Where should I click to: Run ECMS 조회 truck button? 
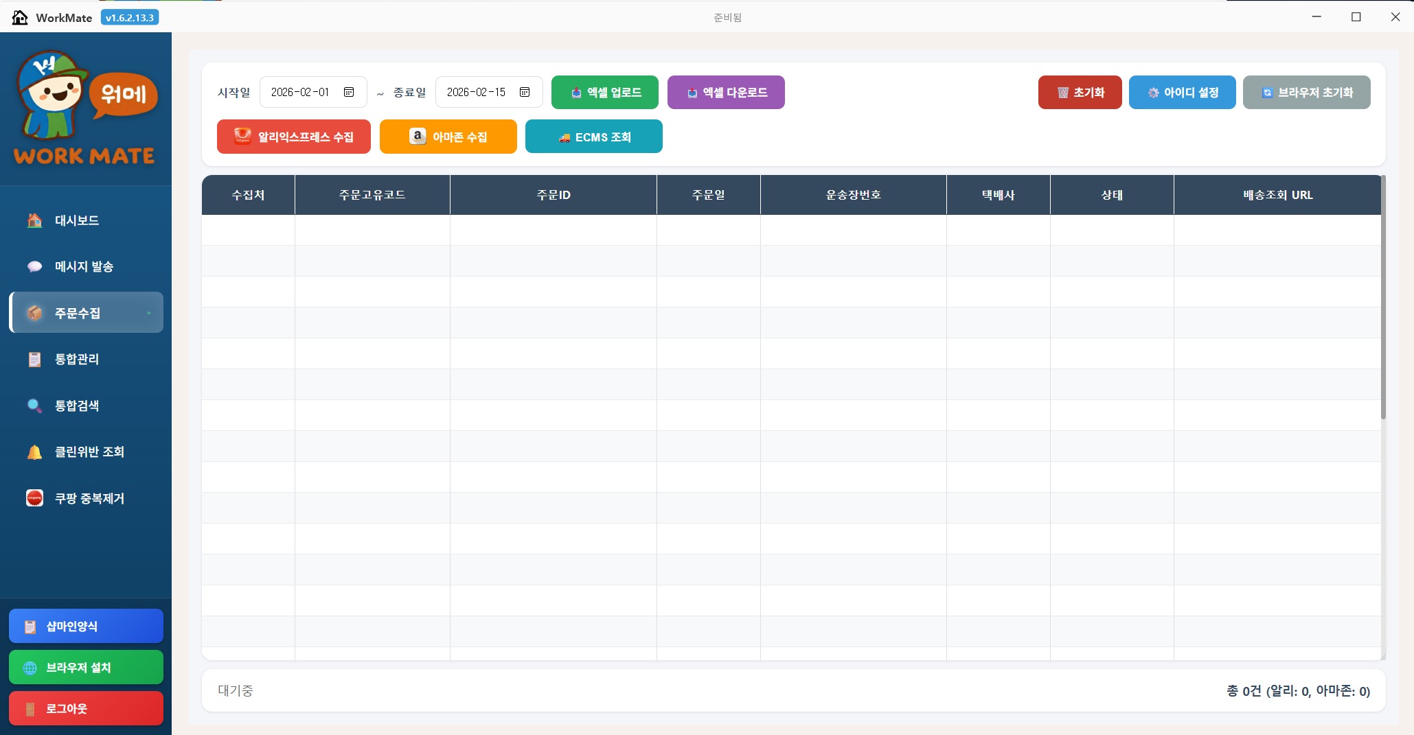[x=594, y=137]
